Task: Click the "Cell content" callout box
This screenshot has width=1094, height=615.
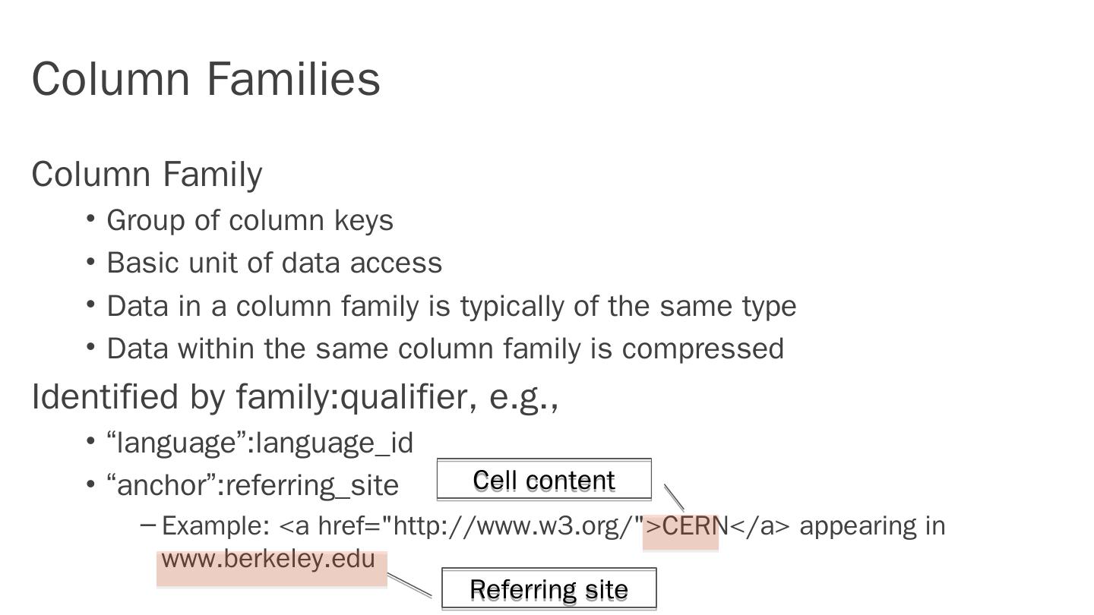Action: click(x=544, y=480)
